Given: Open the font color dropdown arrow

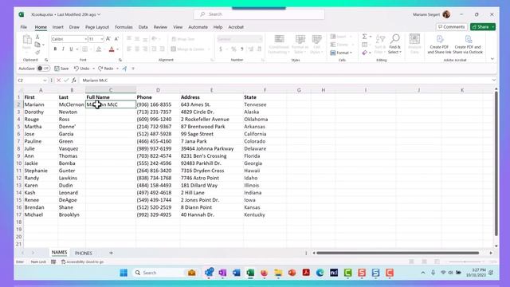Looking at the screenshot, I should point(117,49).
